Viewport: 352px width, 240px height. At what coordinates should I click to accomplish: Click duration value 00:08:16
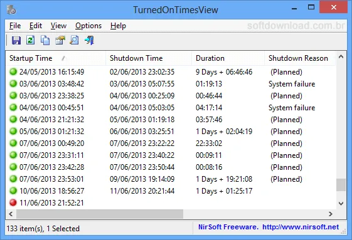(209, 167)
